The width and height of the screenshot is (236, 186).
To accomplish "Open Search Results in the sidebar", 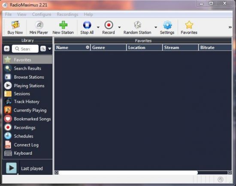I will (28, 68).
